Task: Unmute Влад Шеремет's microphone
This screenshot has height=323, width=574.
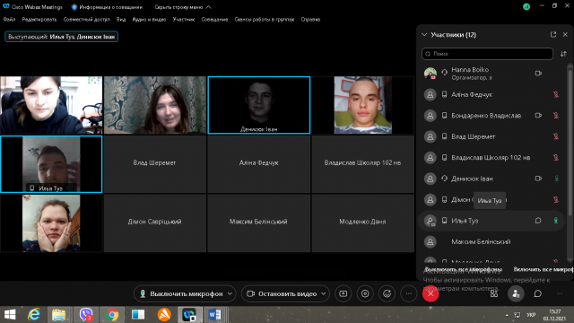Action: coord(556,136)
